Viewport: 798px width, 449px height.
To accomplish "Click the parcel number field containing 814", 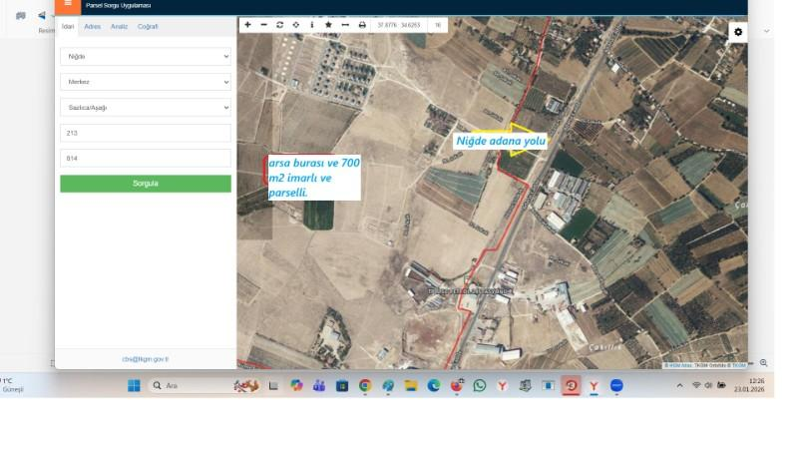I will pos(146,159).
